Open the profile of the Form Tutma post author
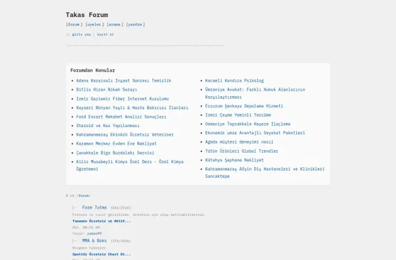Screen dimensions: 396x260 point(94,234)
